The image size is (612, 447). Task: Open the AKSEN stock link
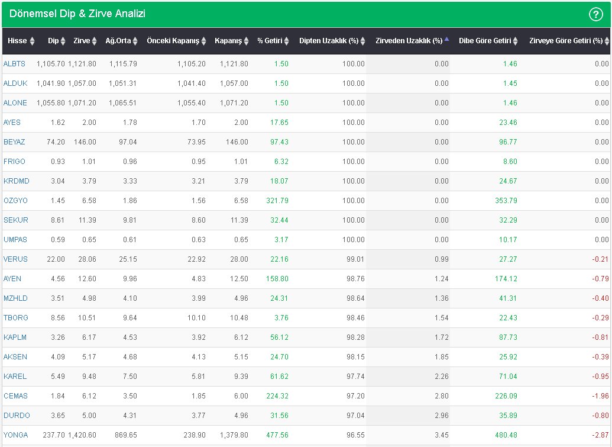[15, 357]
